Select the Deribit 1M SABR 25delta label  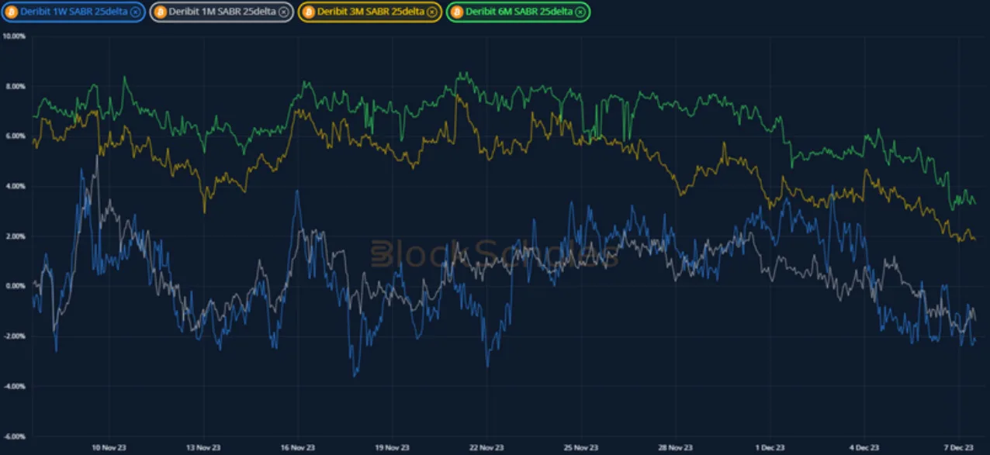(223, 12)
